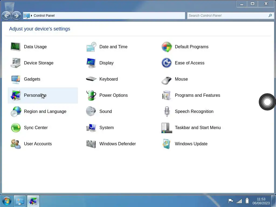Open the Region and Language globe icon
Image resolution: width=276 pixels, height=207 pixels.
coord(16,111)
